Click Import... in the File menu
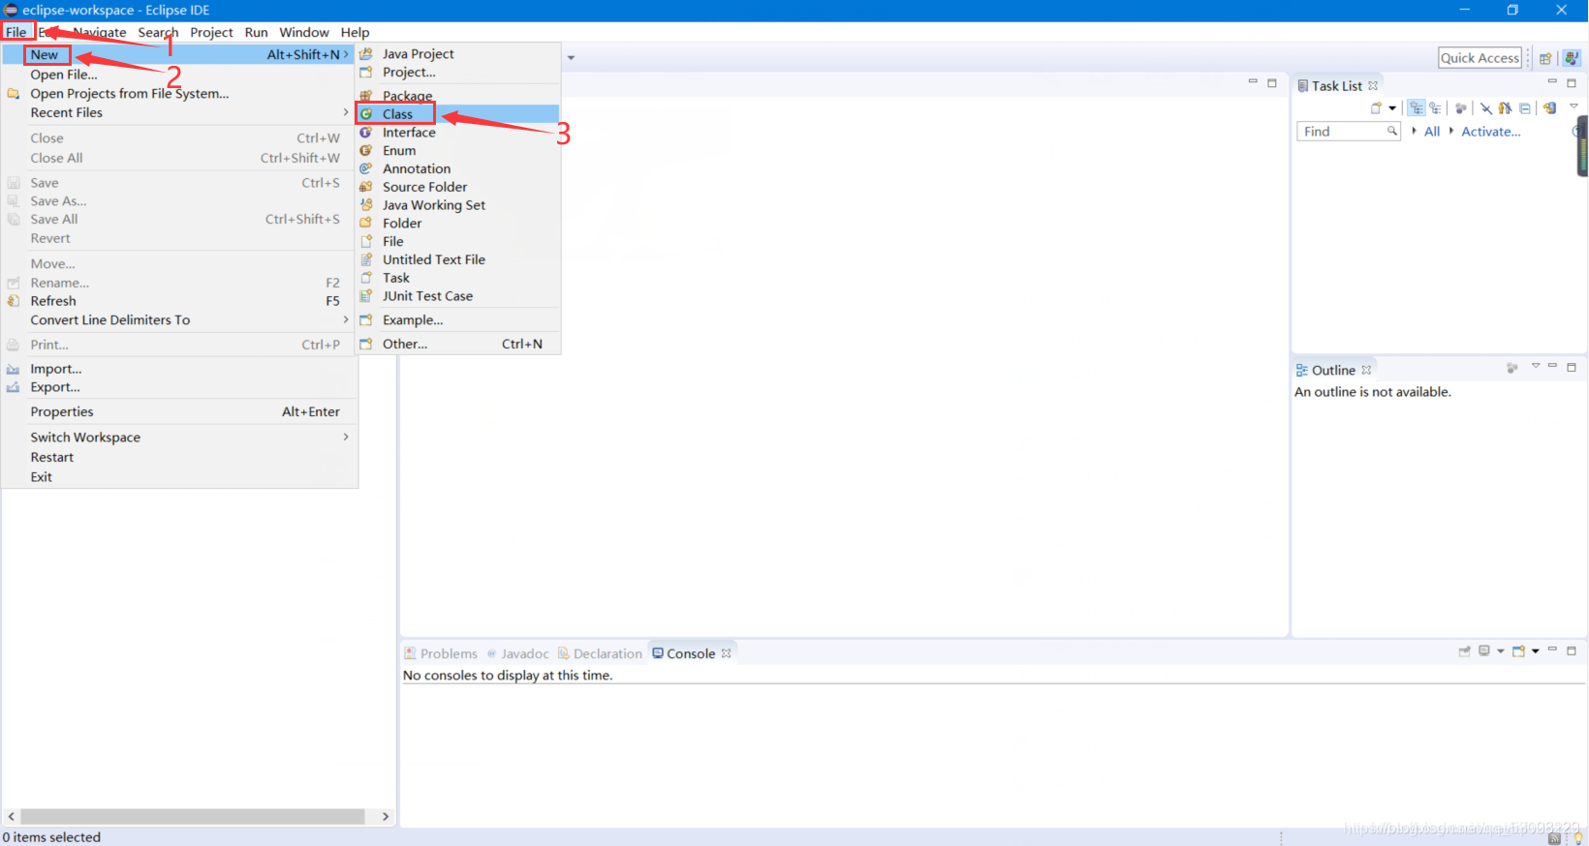Image resolution: width=1589 pixels, height=846 pixels. 179,369
